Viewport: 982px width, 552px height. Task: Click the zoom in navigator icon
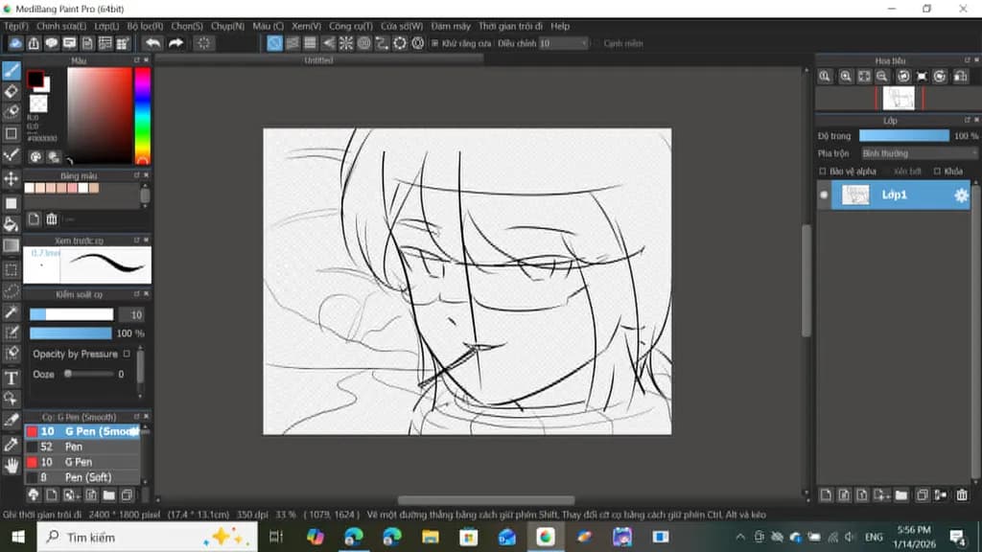pos(846,77)
